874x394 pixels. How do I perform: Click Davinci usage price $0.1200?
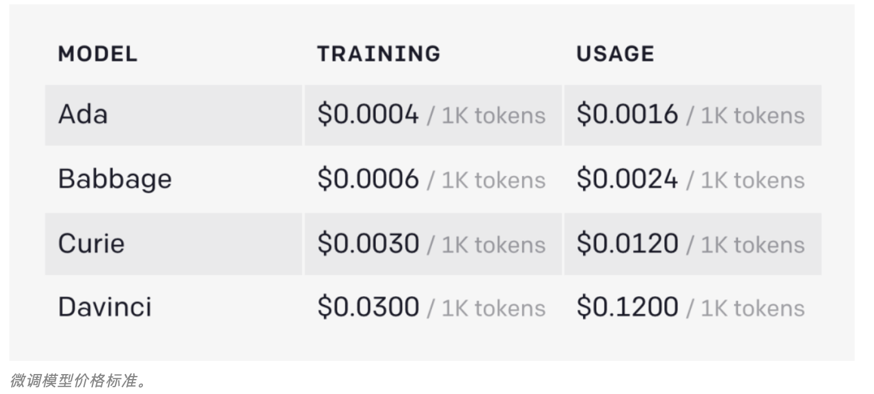tap(627, 307)
